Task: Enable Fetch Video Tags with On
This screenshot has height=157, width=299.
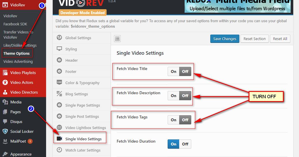Action: (x=173, y=120)
